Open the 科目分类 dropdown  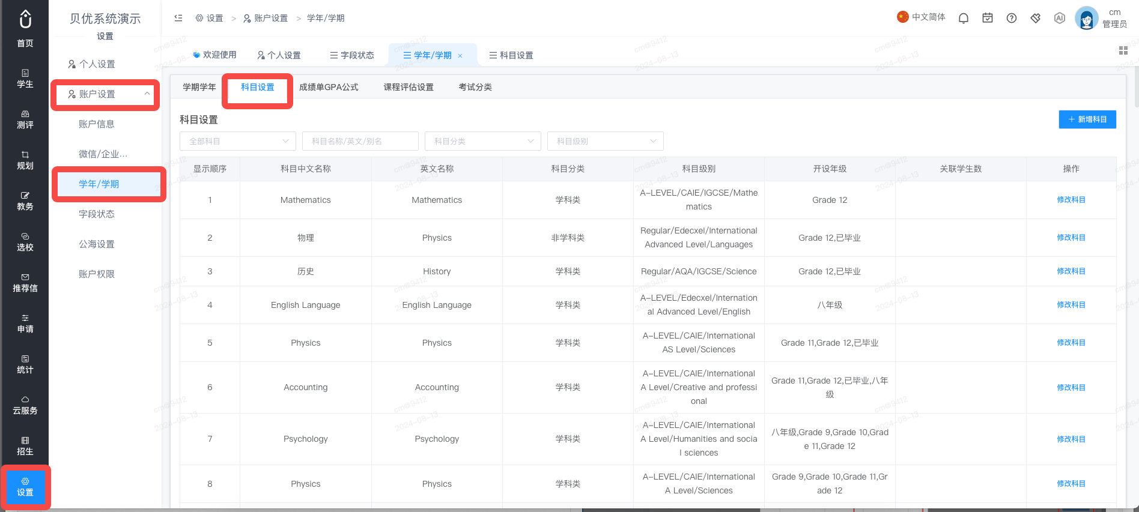[x=483, y=141]
